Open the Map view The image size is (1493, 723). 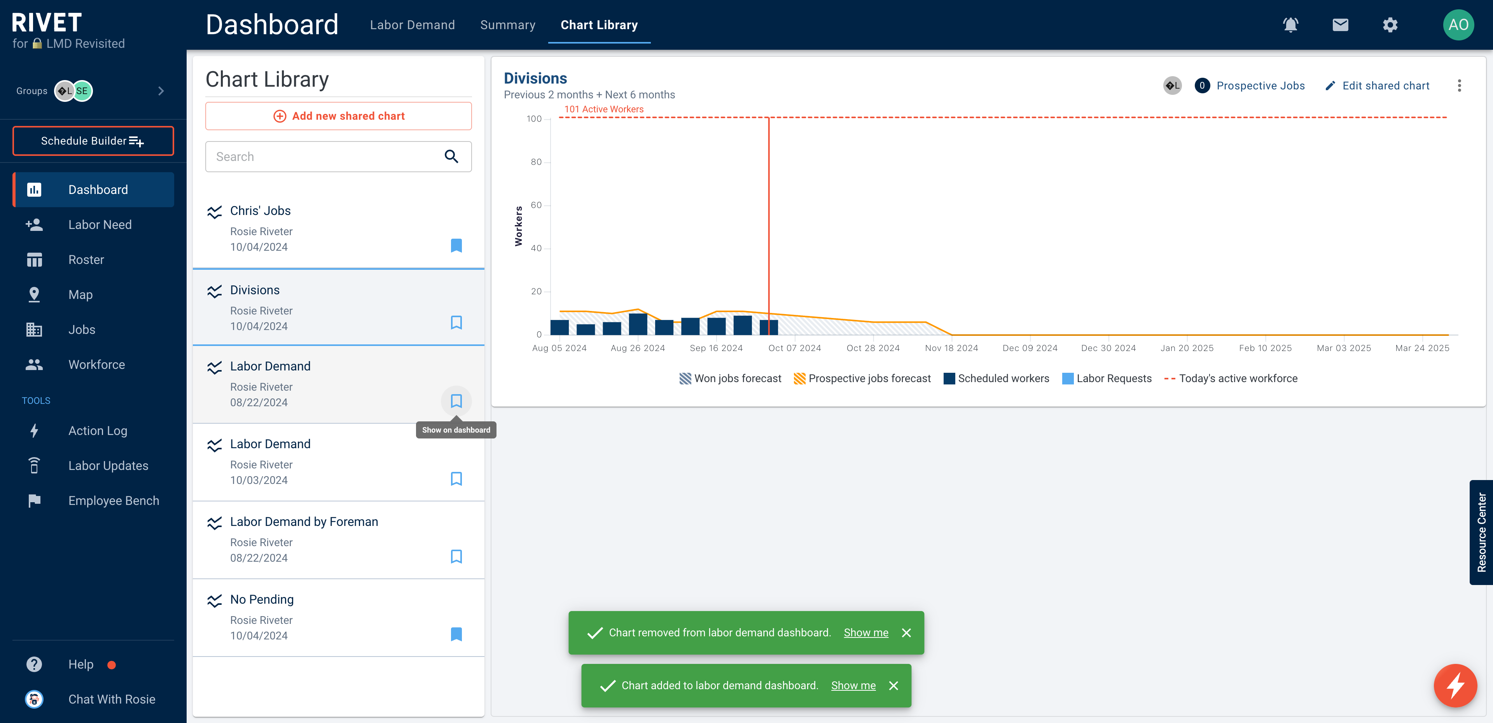[80, 294]
